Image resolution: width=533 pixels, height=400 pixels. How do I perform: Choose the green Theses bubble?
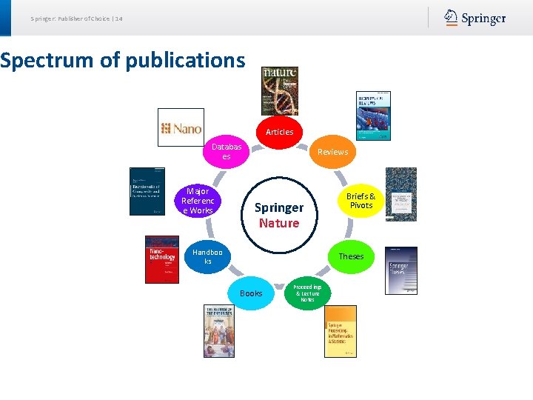351,256
